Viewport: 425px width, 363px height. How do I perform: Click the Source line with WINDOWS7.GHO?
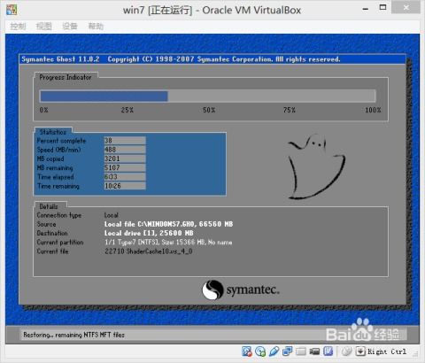point(168,224)
